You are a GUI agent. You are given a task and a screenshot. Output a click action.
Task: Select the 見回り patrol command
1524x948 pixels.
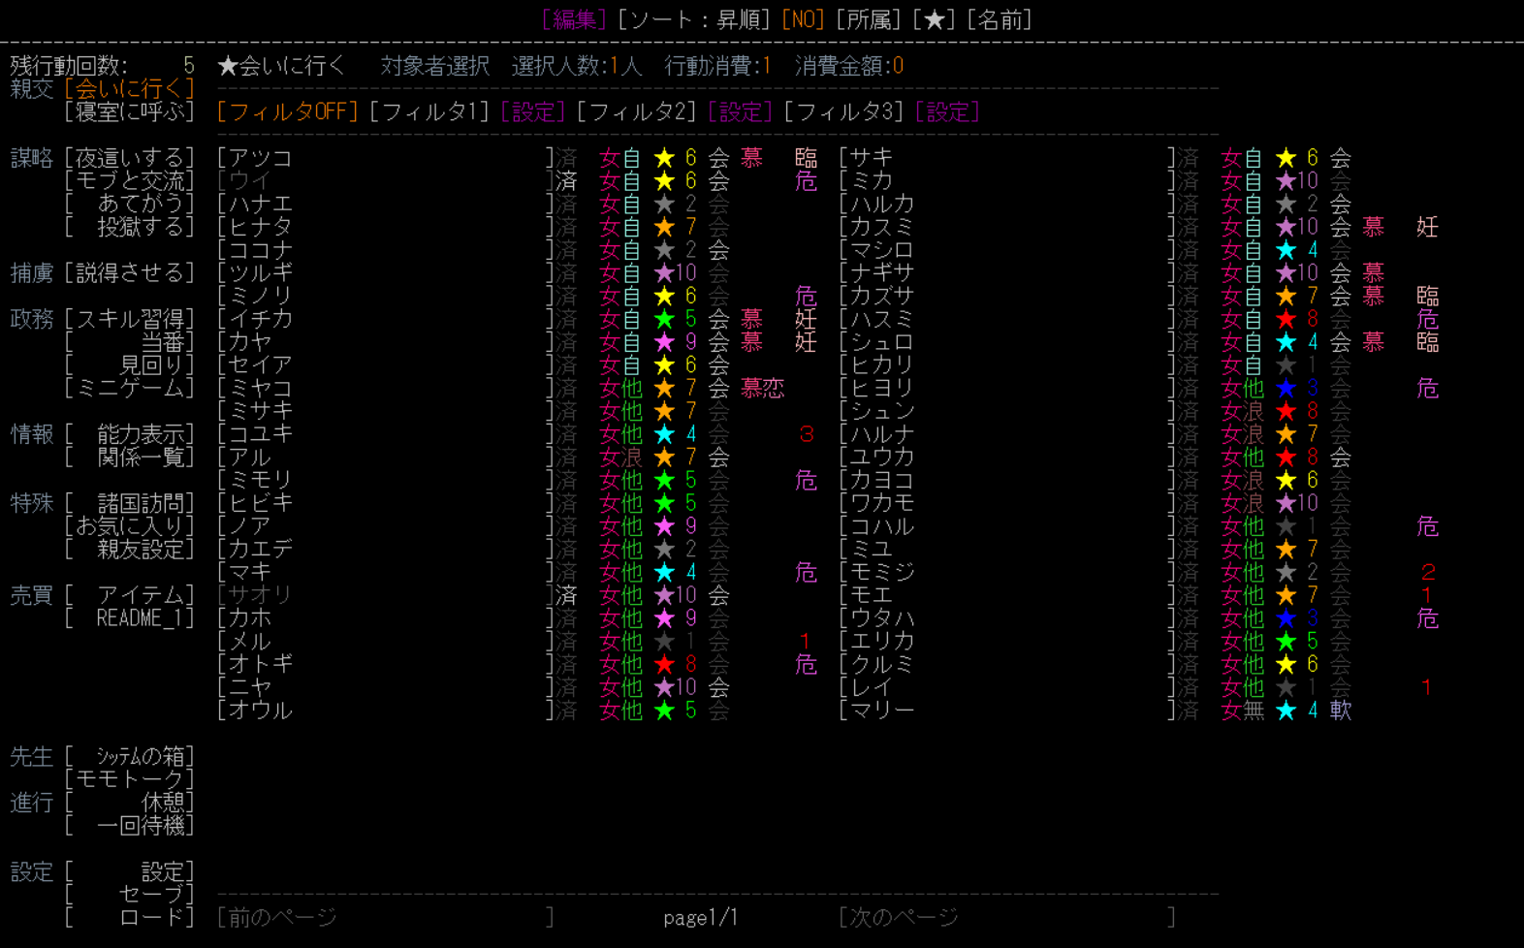tap(130, 365)
